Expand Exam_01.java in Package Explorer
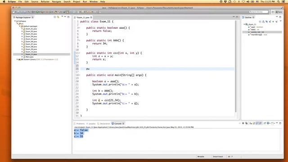The height and width of the screenshot is (162, 288). coord(22,29)
